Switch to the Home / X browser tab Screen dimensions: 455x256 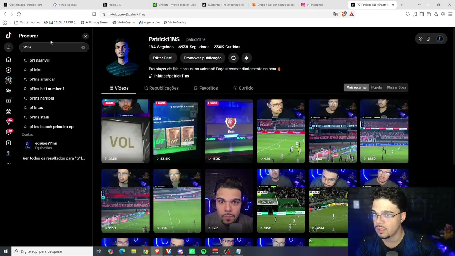(x=124, y=5)
